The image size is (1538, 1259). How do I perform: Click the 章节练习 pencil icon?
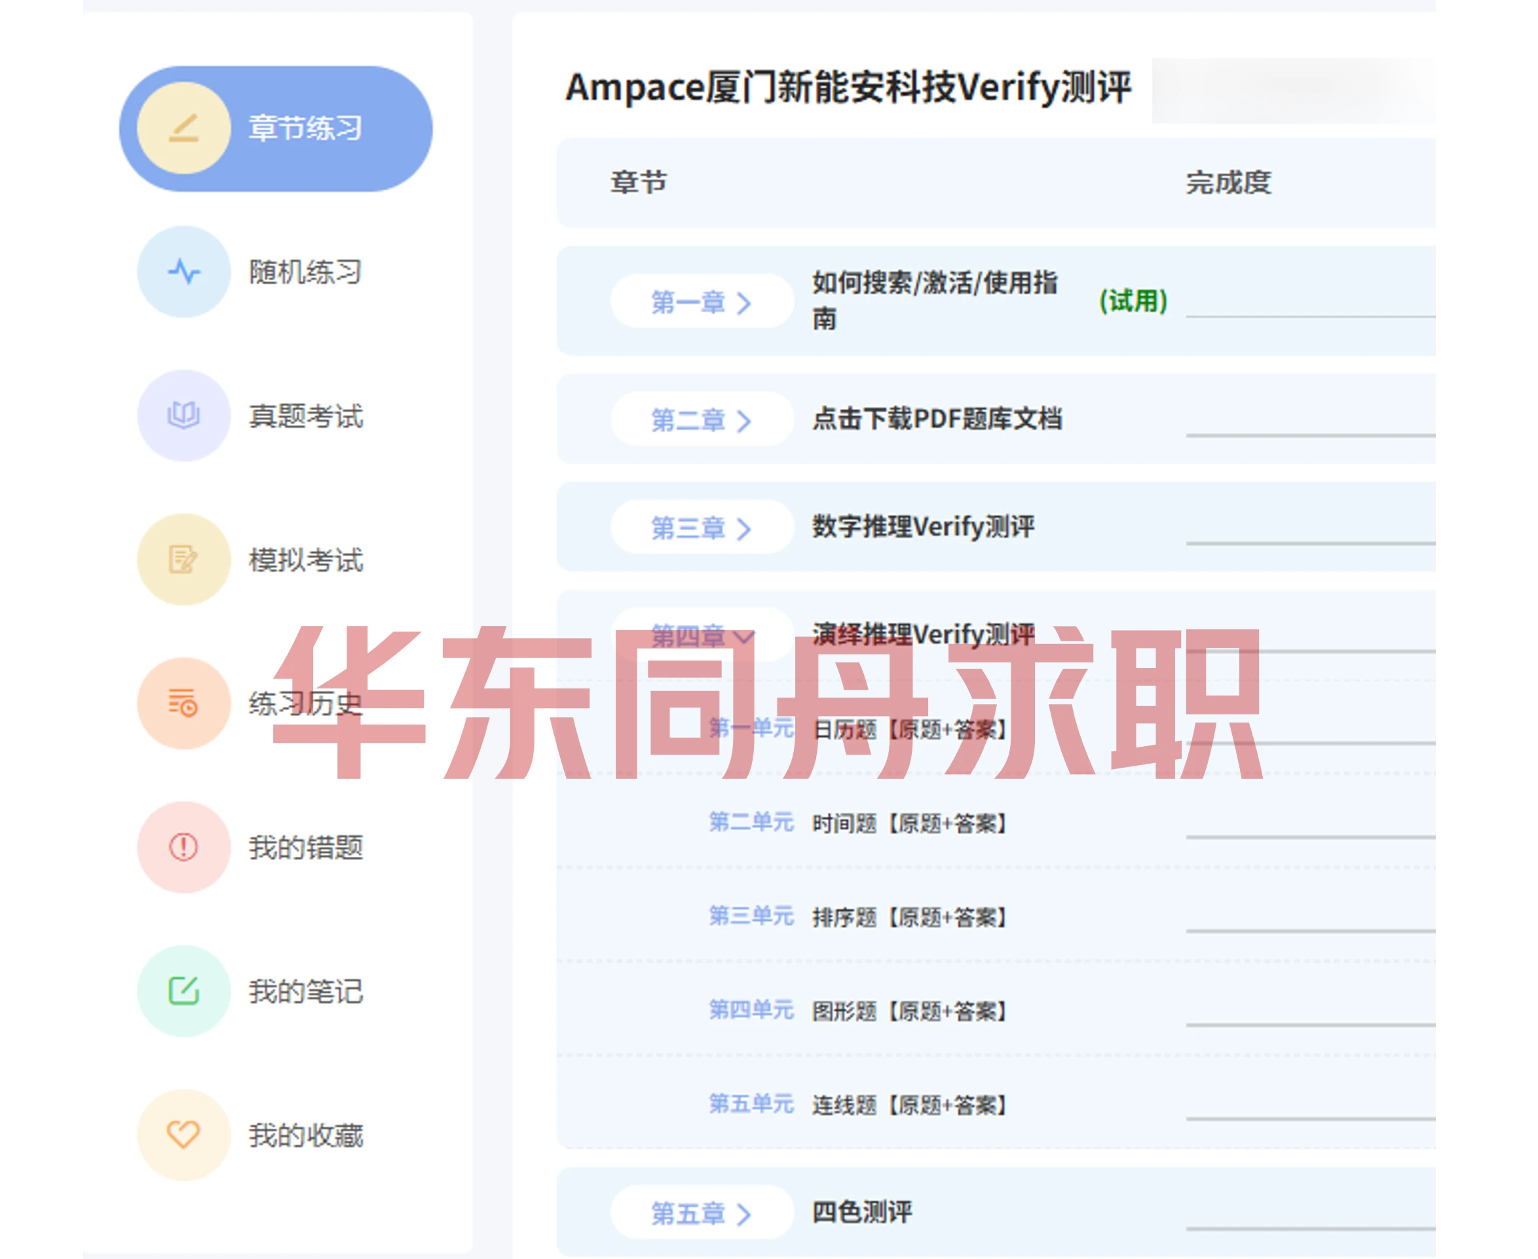click(183, 128)
